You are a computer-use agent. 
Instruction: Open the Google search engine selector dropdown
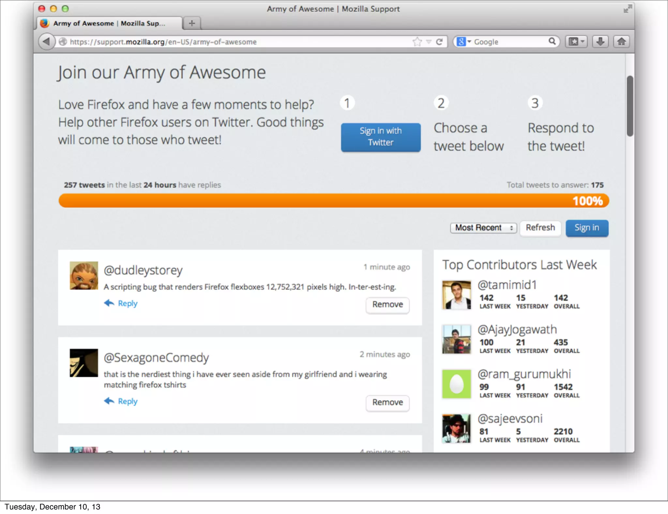[463, 42]
